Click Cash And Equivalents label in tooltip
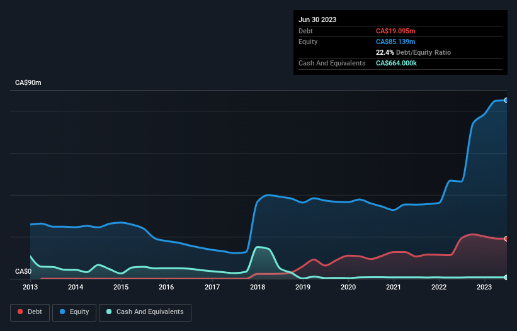517x331 pixels. tap(332, 63)
